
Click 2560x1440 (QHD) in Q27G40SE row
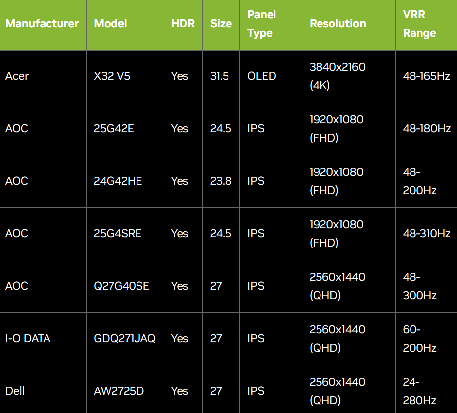pyautogui.click(x=337, y=286)
